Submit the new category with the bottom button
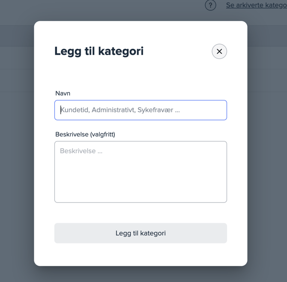This screenshot has height=282, width=287. (x=141, y=233)
